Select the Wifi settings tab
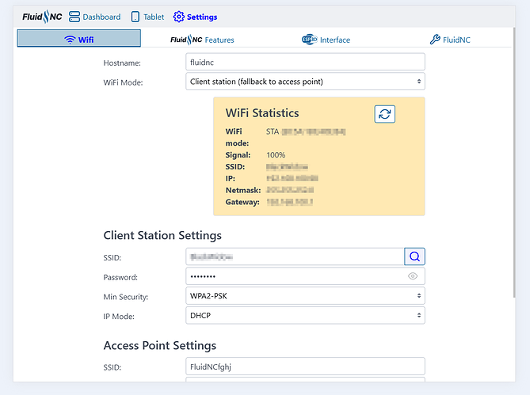The height and width of the screenshot is (395, 530). pyautogui.click(x=78, y=39)
